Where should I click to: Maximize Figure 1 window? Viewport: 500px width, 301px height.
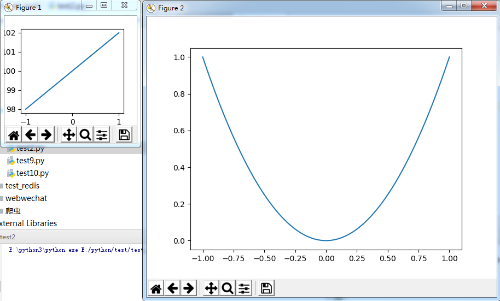pyautogui.click(x=104, y=5)
